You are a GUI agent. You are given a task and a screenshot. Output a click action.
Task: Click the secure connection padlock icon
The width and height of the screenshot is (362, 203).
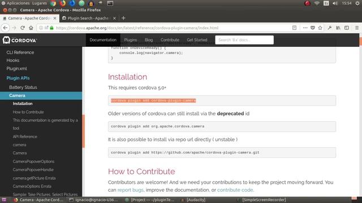pyautogui.click(x=51, y=28)
